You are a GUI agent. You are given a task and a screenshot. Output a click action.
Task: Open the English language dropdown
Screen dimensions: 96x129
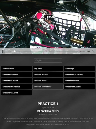pos(48,60)
